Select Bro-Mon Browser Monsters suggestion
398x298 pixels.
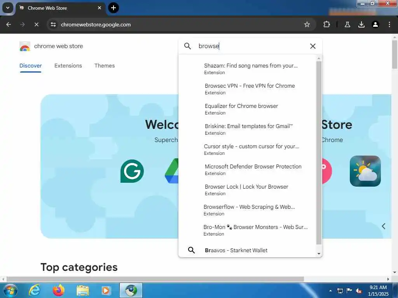coord(248,230)
